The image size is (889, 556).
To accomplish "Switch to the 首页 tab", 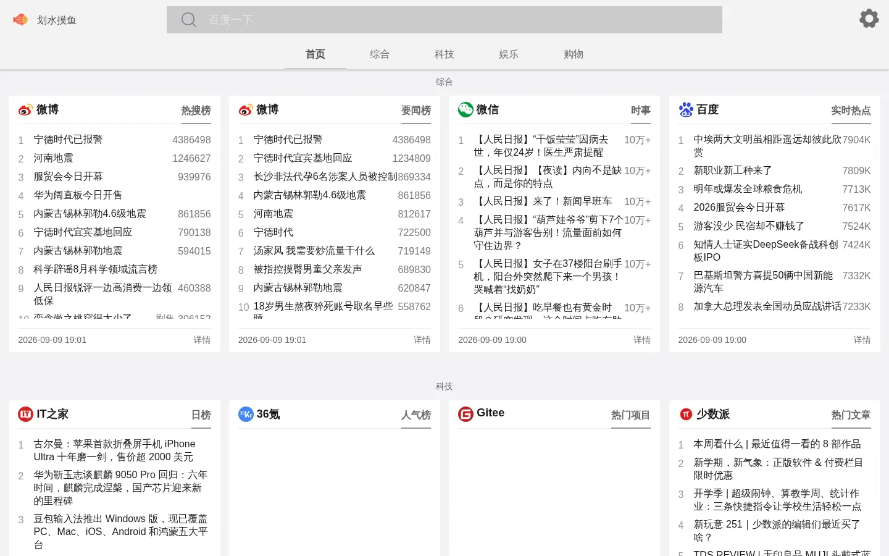I will pyautogui.click(x=315, y=54).
